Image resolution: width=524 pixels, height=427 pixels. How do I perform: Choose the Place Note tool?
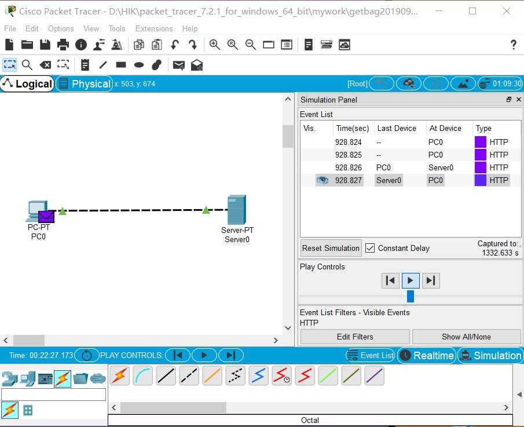click(85, 64)
